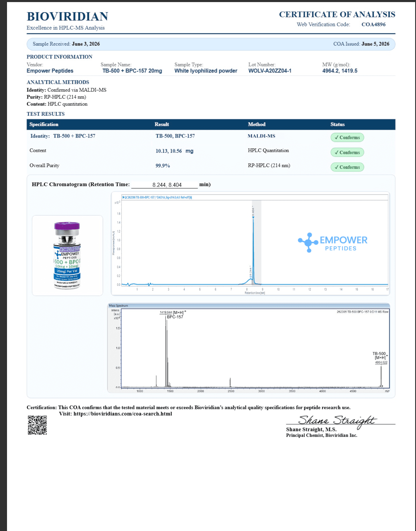
Task: Click the Sample Received date June 3, 2026
Action: (86, 44)
